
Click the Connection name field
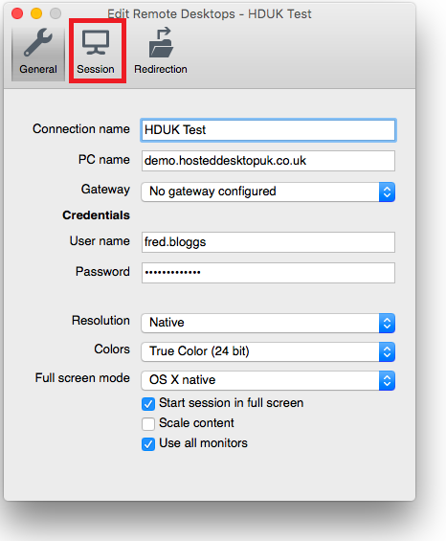click(268, 130)
